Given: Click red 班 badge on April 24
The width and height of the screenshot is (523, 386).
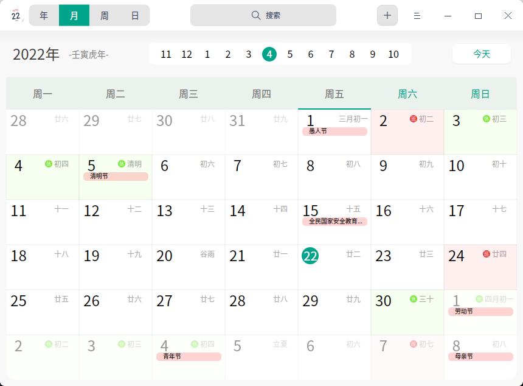Looking at the screenshot, I should point(487,254).
